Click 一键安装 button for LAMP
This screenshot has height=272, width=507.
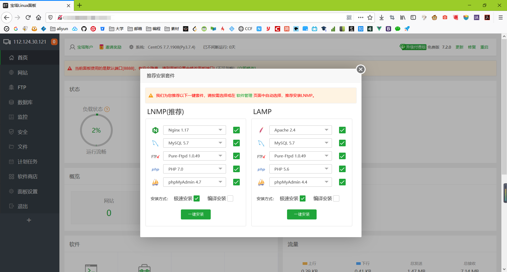302,214
